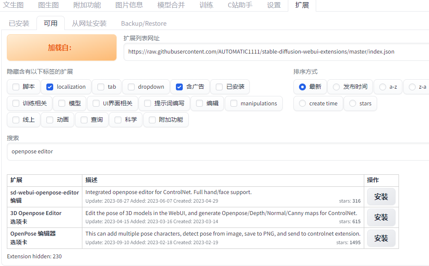Image resolution: width=429 pixels, height=266 pixels.
Task: Uncheck the localization filter tag
Action: pos(49,87)
